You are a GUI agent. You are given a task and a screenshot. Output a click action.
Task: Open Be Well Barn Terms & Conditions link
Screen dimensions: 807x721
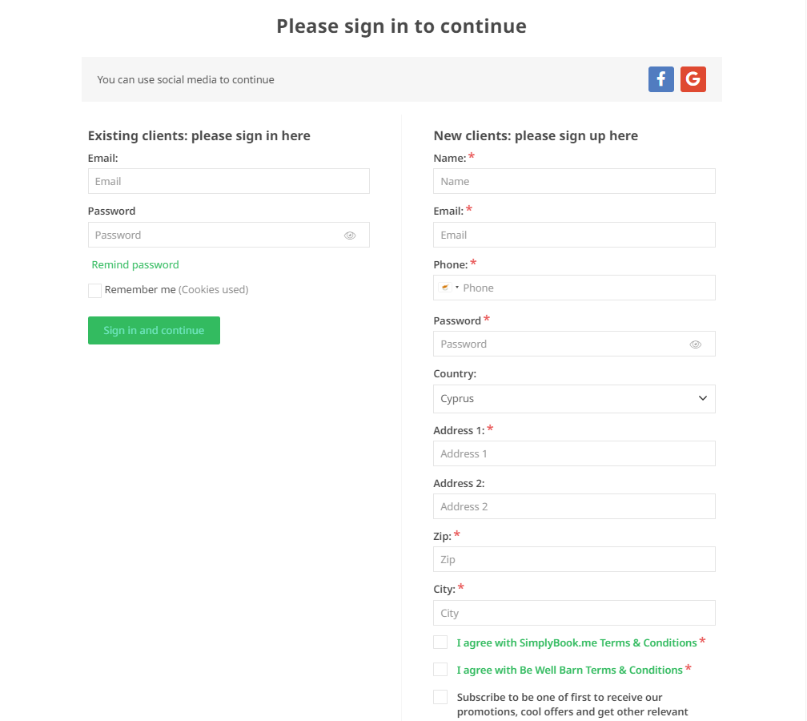(569, 670)
